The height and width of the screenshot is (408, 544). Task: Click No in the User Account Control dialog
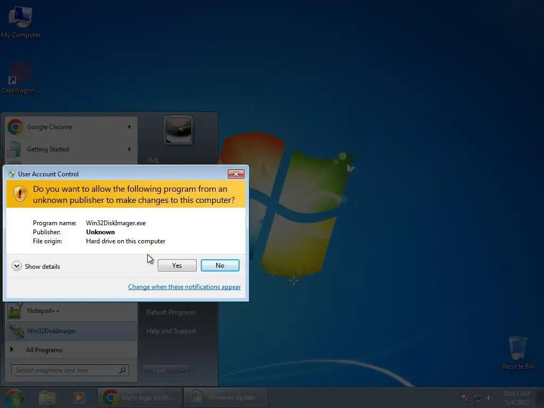coord(220,266)
